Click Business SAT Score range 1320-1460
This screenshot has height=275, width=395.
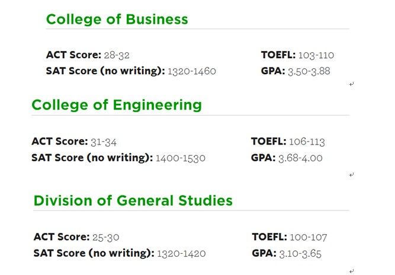click(192, 71)
